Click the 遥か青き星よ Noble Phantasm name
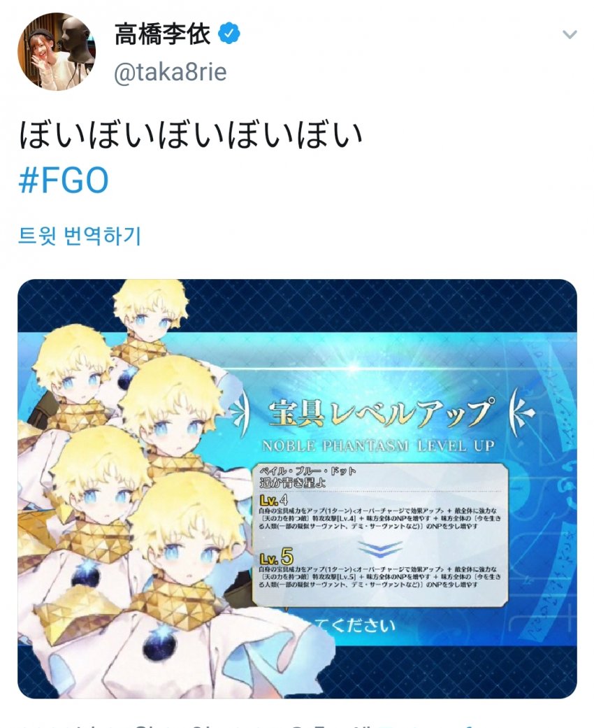 tap(293, 483)
